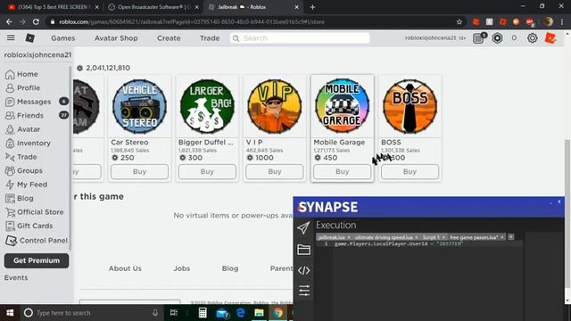
Task: Open the Synapse script folder icon
Action: click(303, 250)
